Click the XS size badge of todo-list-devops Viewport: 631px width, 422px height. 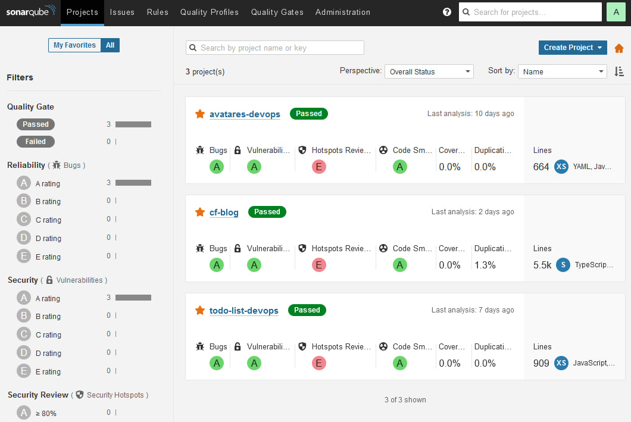pyautogui.click(x=561, y=363)
